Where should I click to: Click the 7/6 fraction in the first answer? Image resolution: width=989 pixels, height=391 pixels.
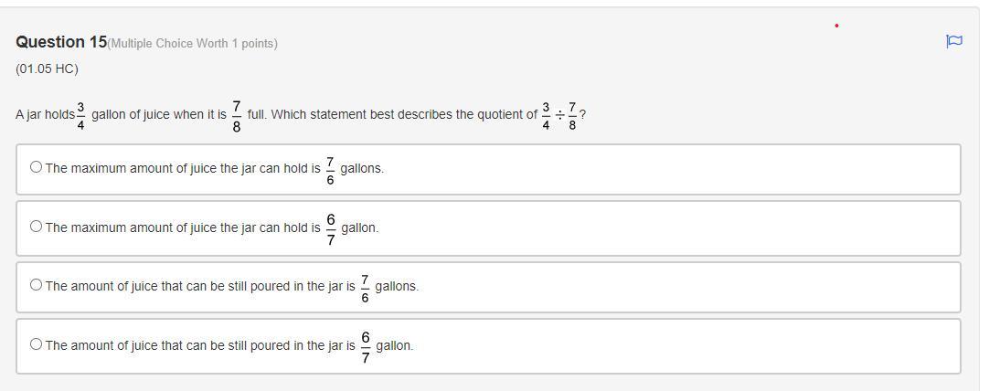(330, 168)
